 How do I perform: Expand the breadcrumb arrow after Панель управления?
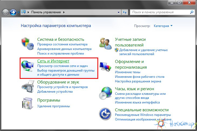pyautogui.click(x=64, y=12)
